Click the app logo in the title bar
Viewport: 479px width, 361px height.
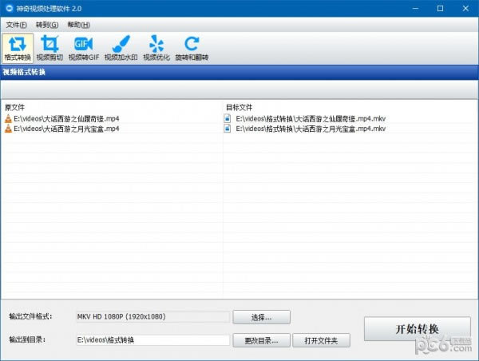click(10, 8)
